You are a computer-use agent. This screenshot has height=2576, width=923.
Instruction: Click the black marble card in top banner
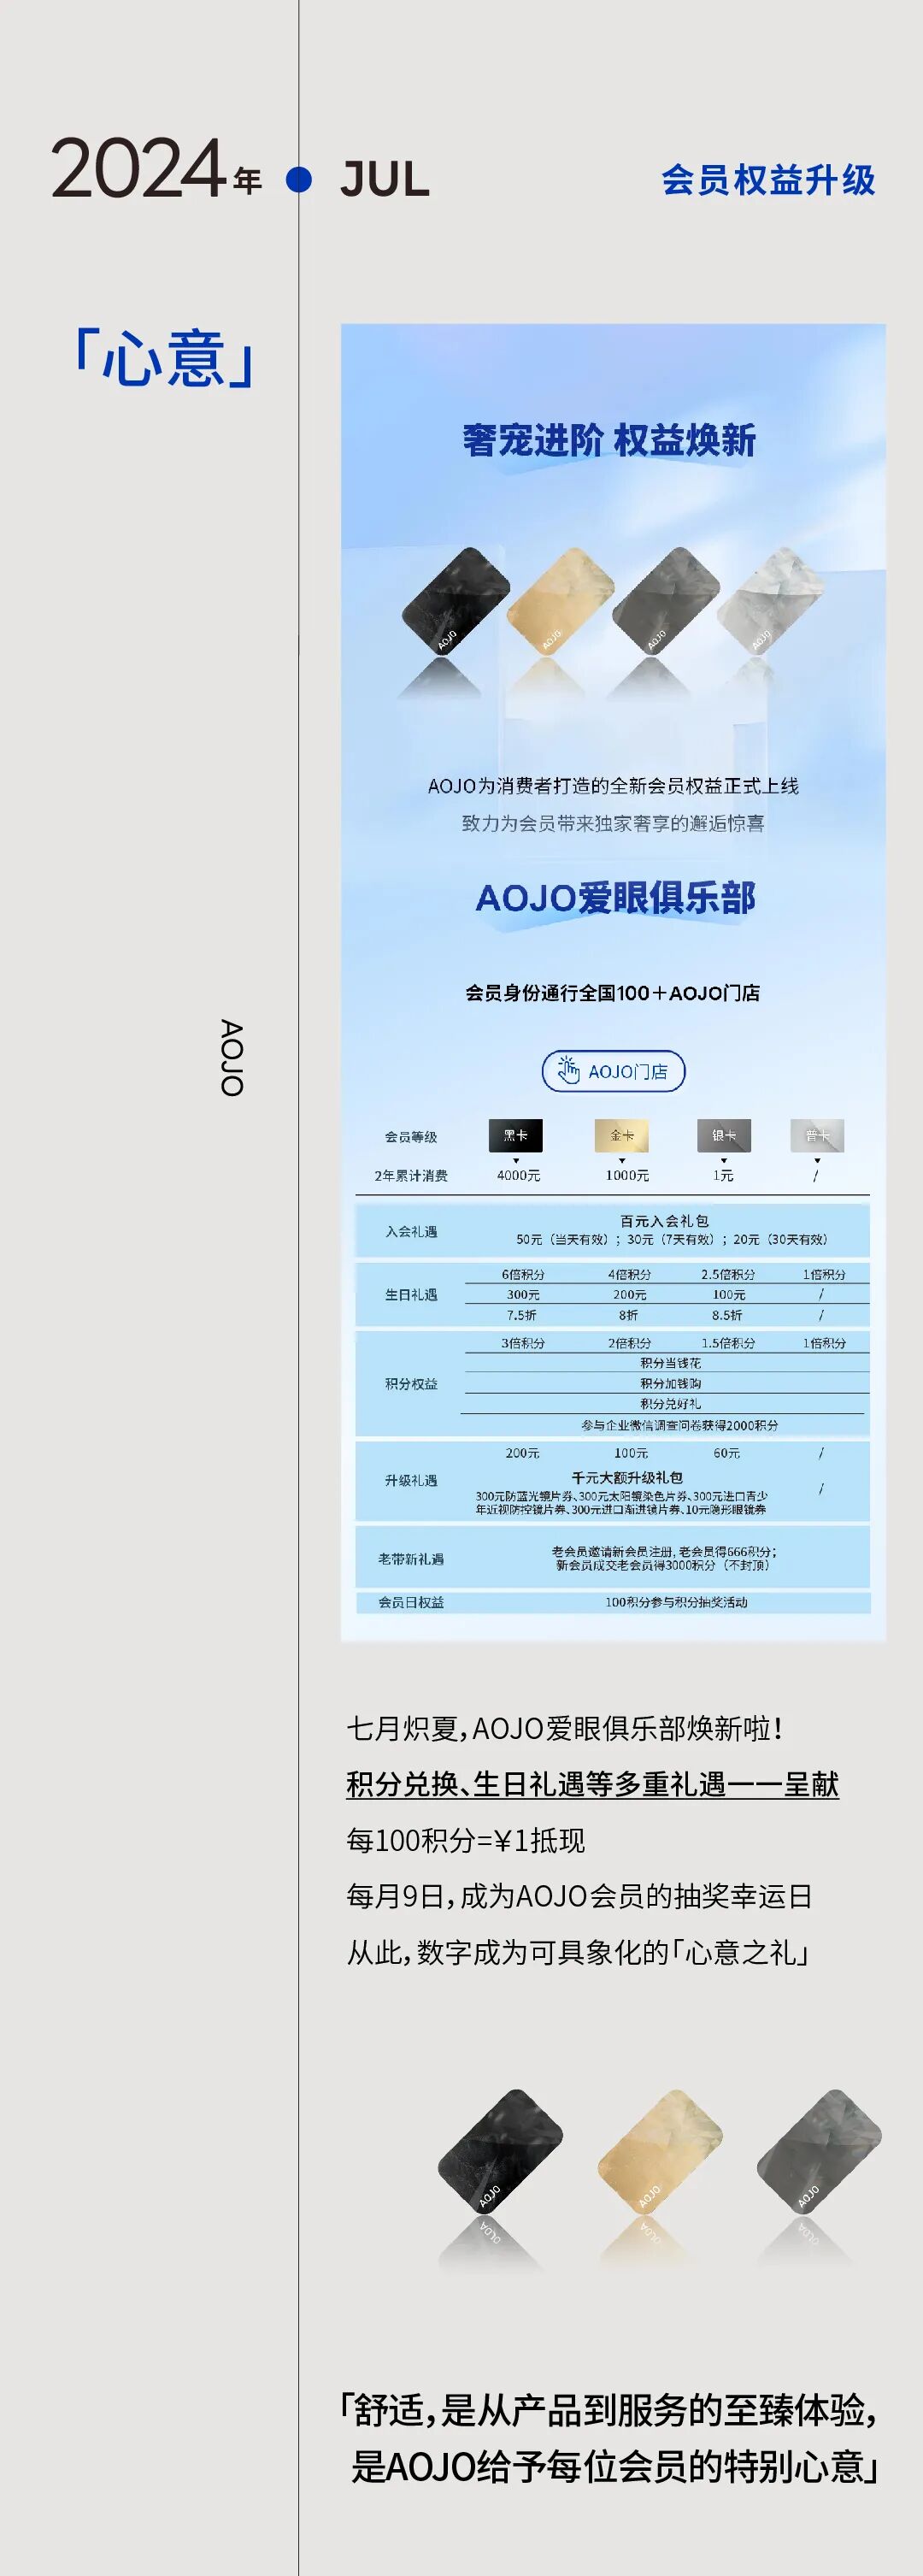click(x=456, y=600)
